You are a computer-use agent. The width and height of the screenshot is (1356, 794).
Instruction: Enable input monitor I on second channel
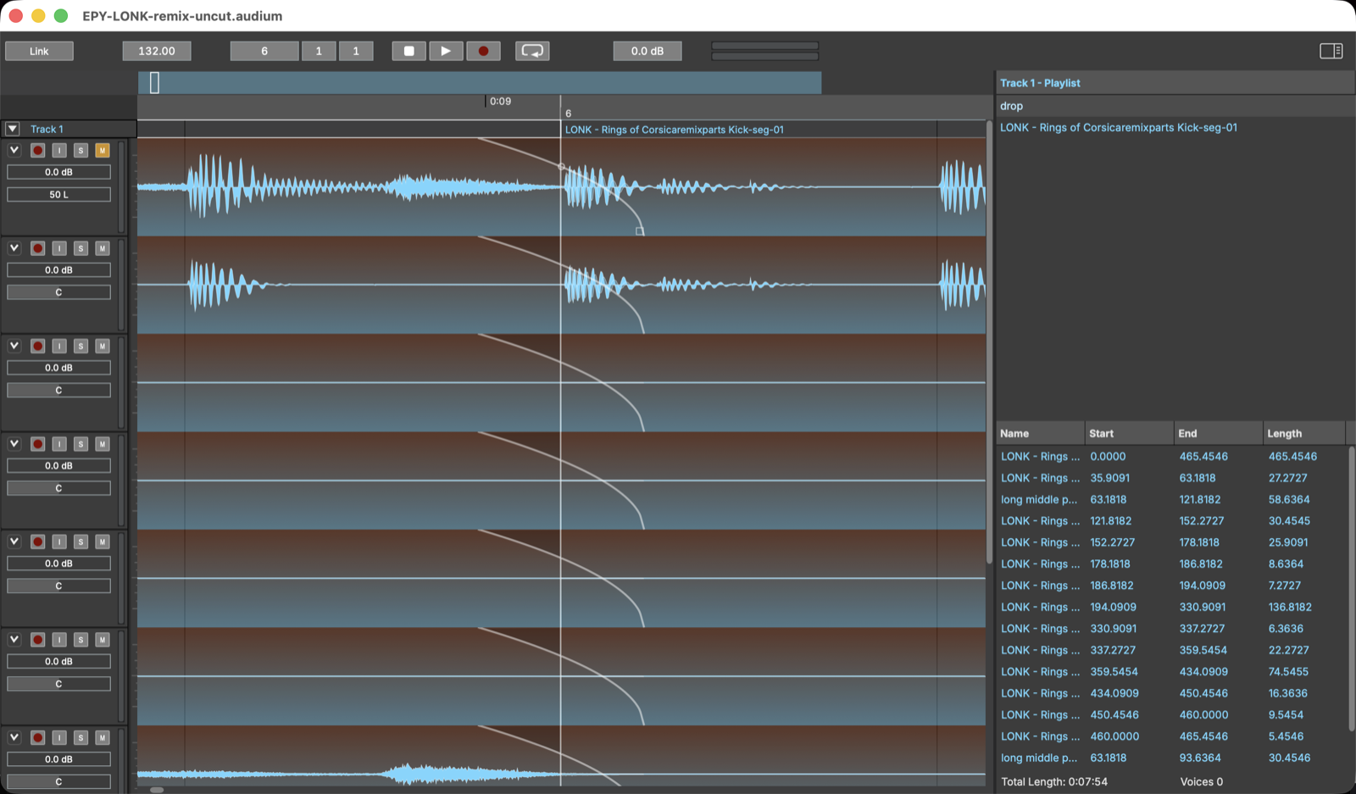pos(59,248)
